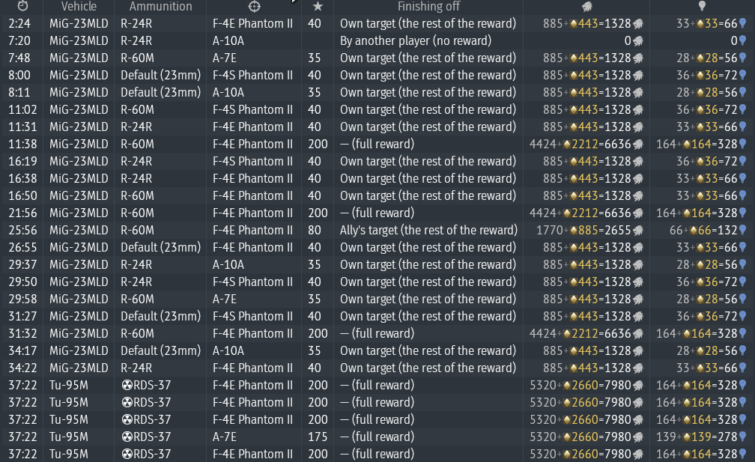755x462 pixels.
Task: Click the Silver Lion icon beside 2655
Action: tap(639, 231)
